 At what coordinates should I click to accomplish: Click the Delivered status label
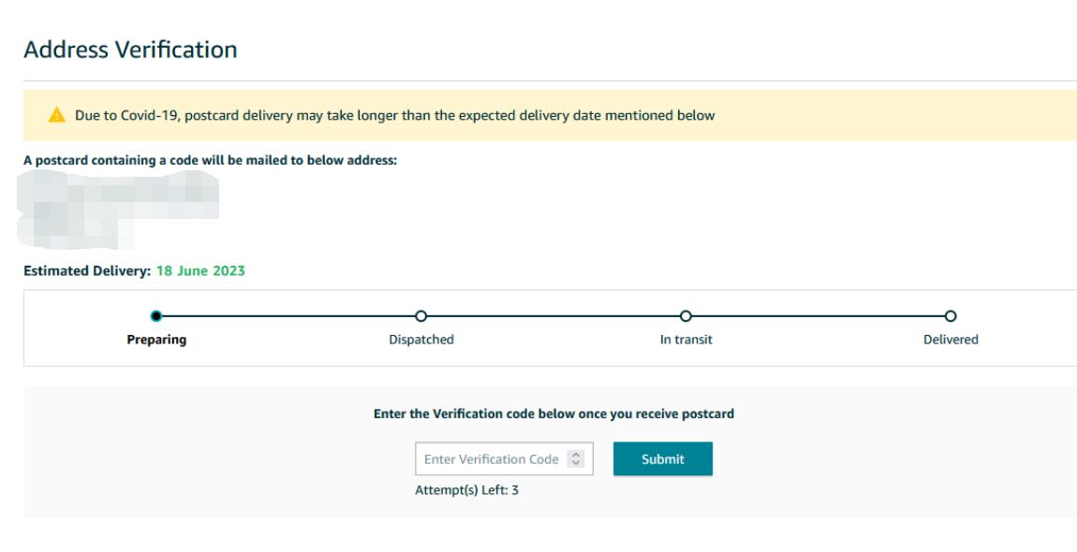pos(951,340)
